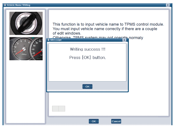Click the left gray edit box
The image size is (175, 127).
55,108
